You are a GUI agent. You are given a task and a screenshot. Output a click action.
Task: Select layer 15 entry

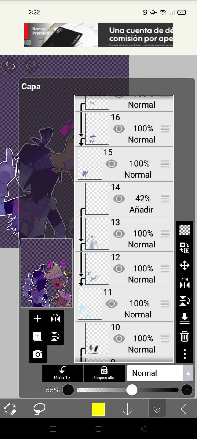coord(124,164)
